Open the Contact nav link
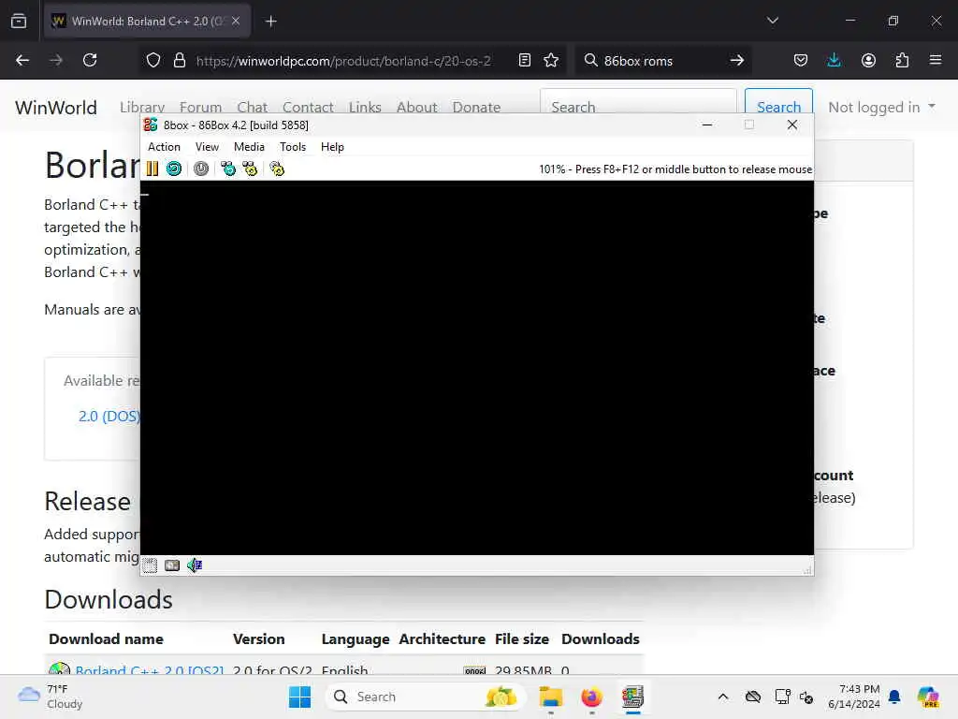 point(308,107)
